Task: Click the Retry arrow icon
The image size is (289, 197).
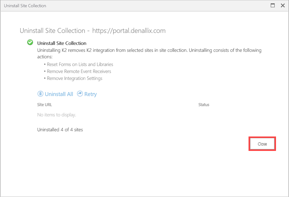Action: pos(80,94)
